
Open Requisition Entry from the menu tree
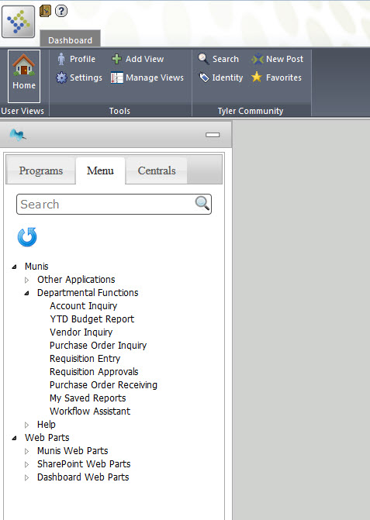click(x=85, y=359)
